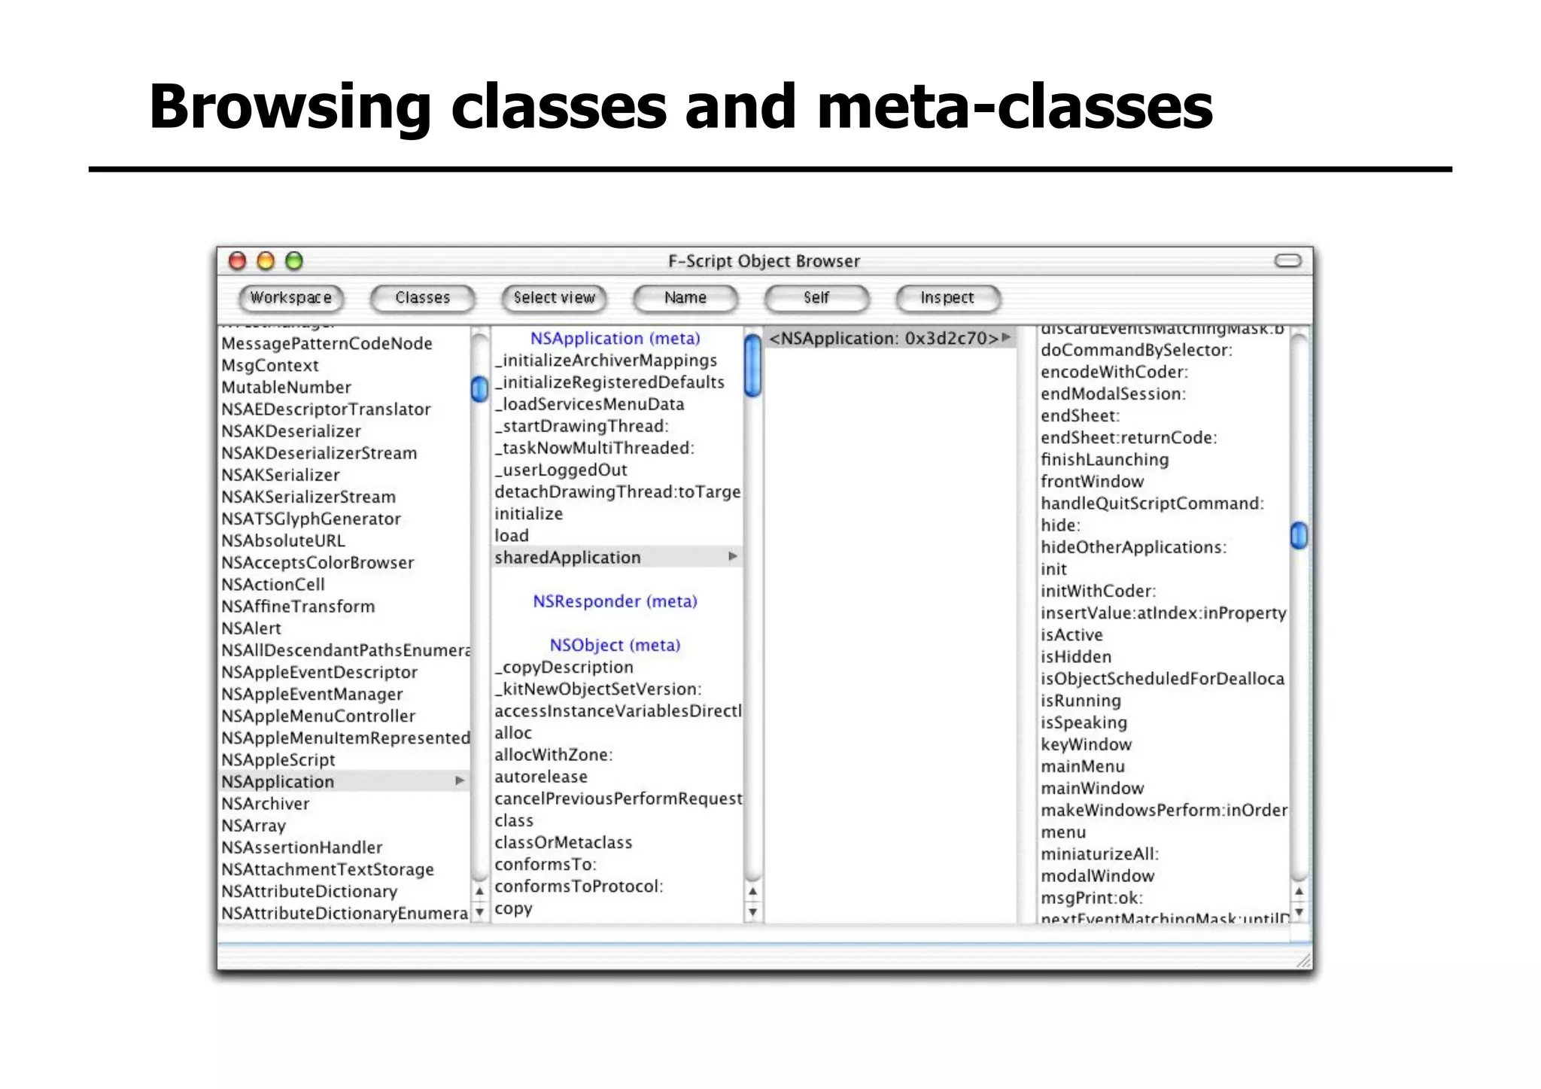Screen dimensions: 1541x1089
Task: Select autorelease method
Action: (541, 776)
